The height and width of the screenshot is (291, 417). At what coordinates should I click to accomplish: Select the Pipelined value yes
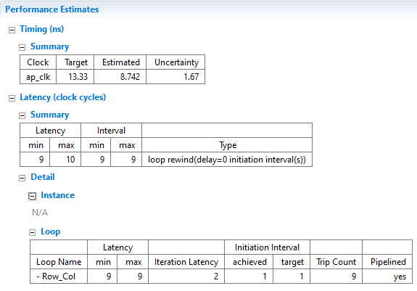387,276
